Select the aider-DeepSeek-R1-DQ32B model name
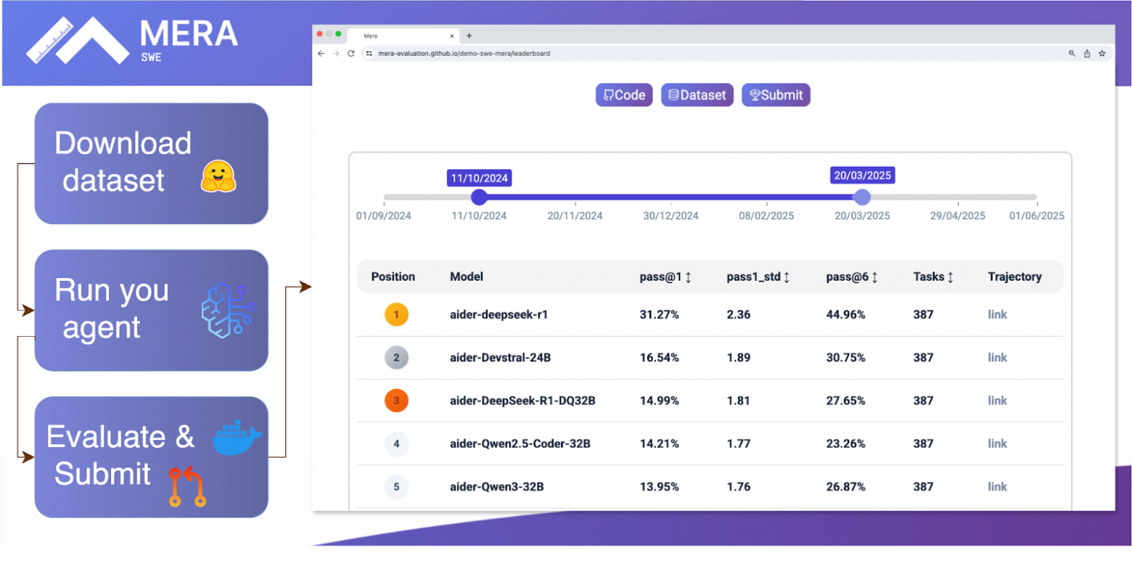The image size is (1132, 561). click(x=522, y=401)
